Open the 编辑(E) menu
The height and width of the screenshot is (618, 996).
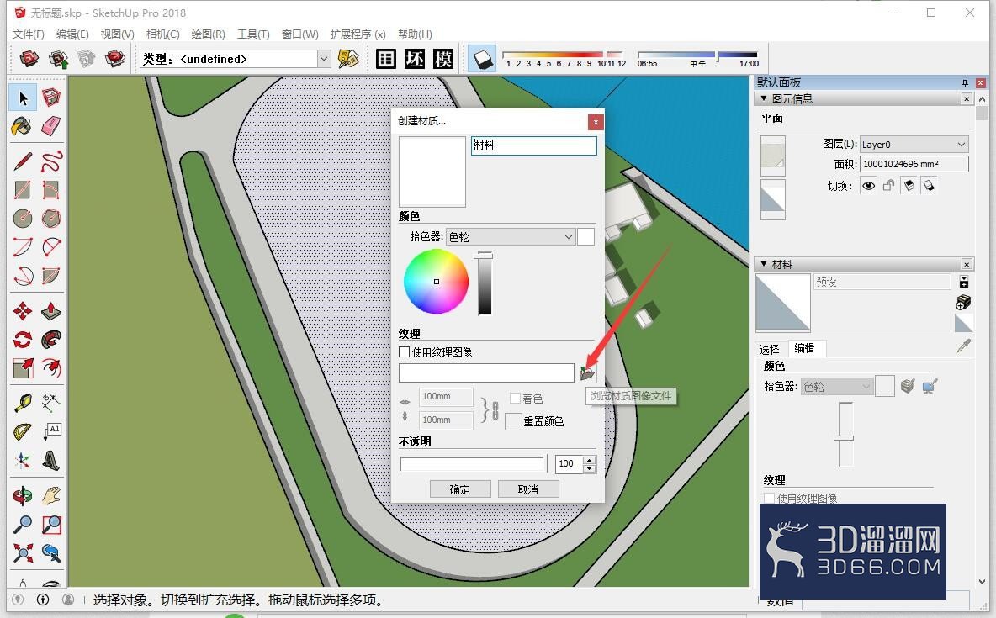72,34
